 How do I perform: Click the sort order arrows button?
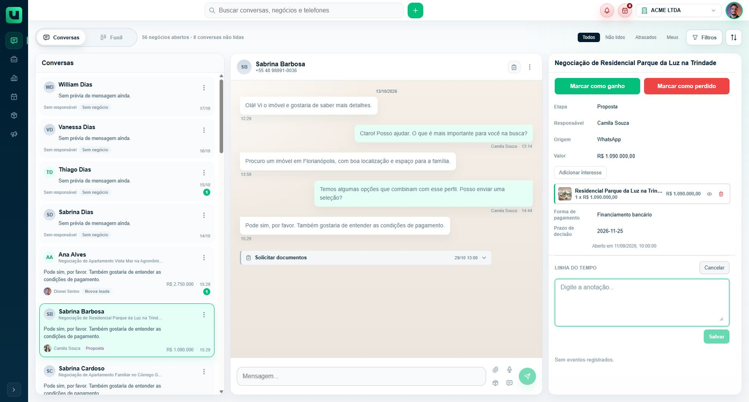[x=734, y=37]
